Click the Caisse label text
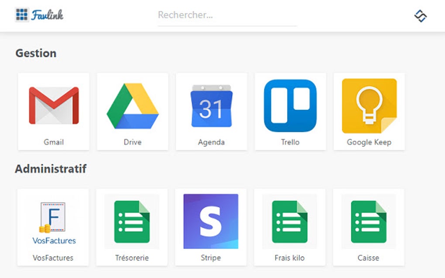The width and height of the screenshot is (445, 278). click(x=368, y=258)
